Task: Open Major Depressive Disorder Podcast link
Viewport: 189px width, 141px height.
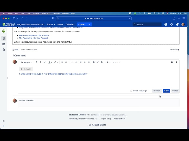Action: click(34, 35)
